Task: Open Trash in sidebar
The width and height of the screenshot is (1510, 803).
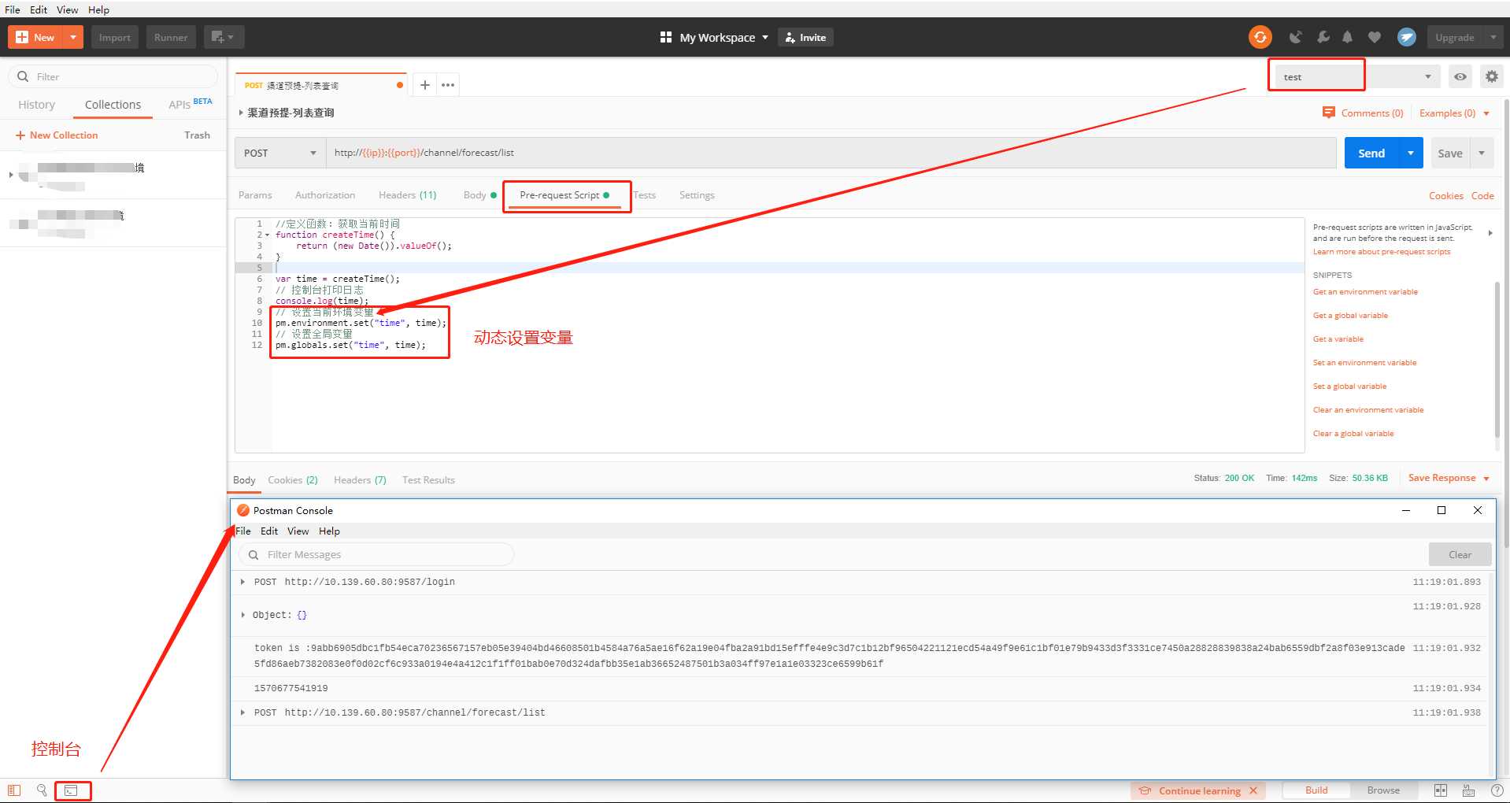Action: tap(197, 135)
